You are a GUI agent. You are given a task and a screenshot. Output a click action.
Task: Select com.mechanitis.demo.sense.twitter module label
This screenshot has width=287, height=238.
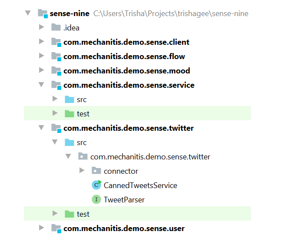tap(129, 128)
